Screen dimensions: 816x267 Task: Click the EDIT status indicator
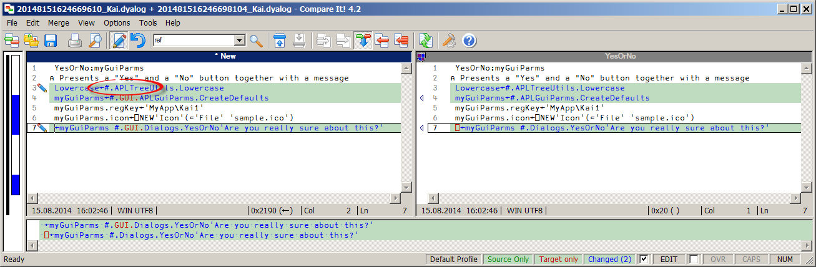tap(669, 260)
